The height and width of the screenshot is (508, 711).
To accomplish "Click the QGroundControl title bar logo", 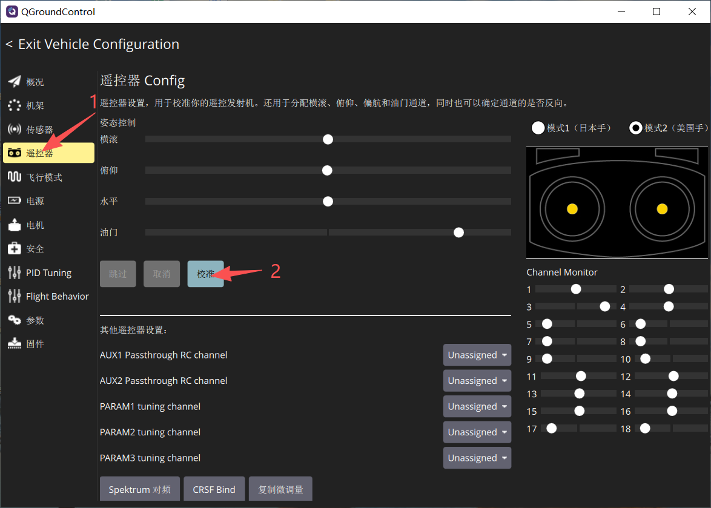I will 12,12.
